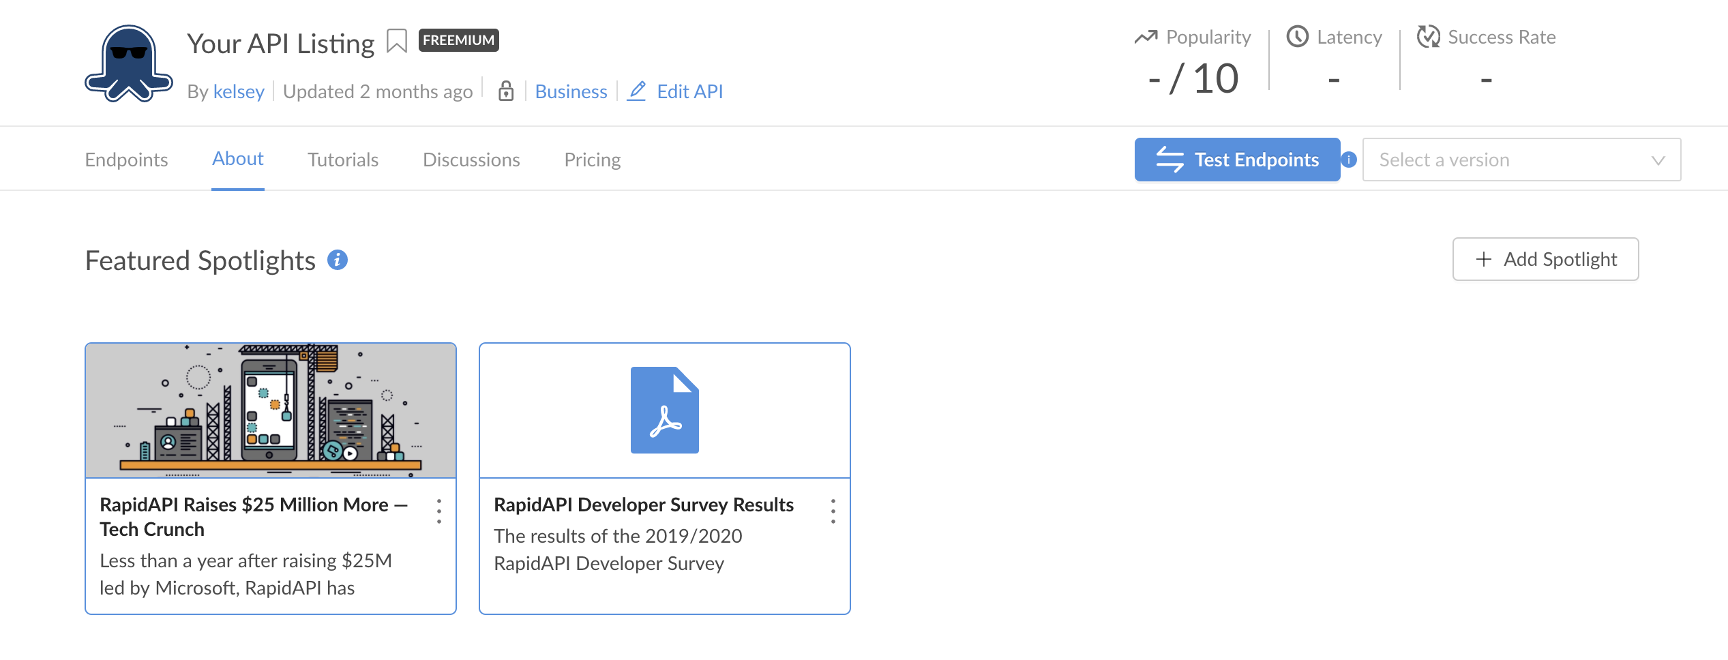Switch to the Endpoints tab
Image resolution: width=1728 pixels, height=660 pixels.
(x=126, y=160)
